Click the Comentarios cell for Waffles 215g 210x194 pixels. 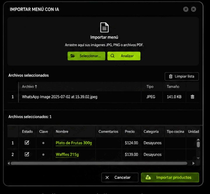[x=108, y=155]
